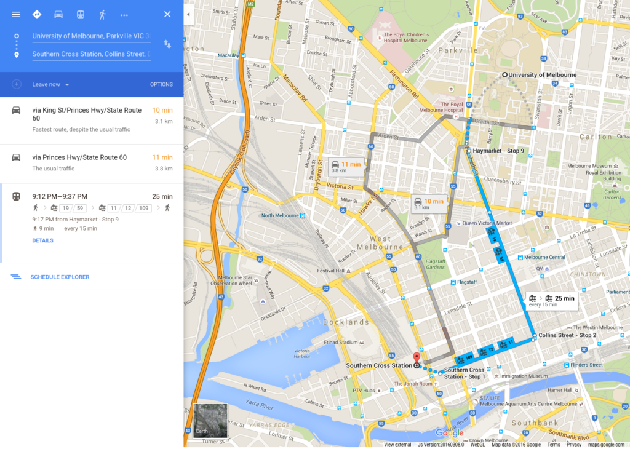The width and height of the screenshot is (630, 449).
Task: Open the Privacy link in the map footer
Action: (574, 445)
